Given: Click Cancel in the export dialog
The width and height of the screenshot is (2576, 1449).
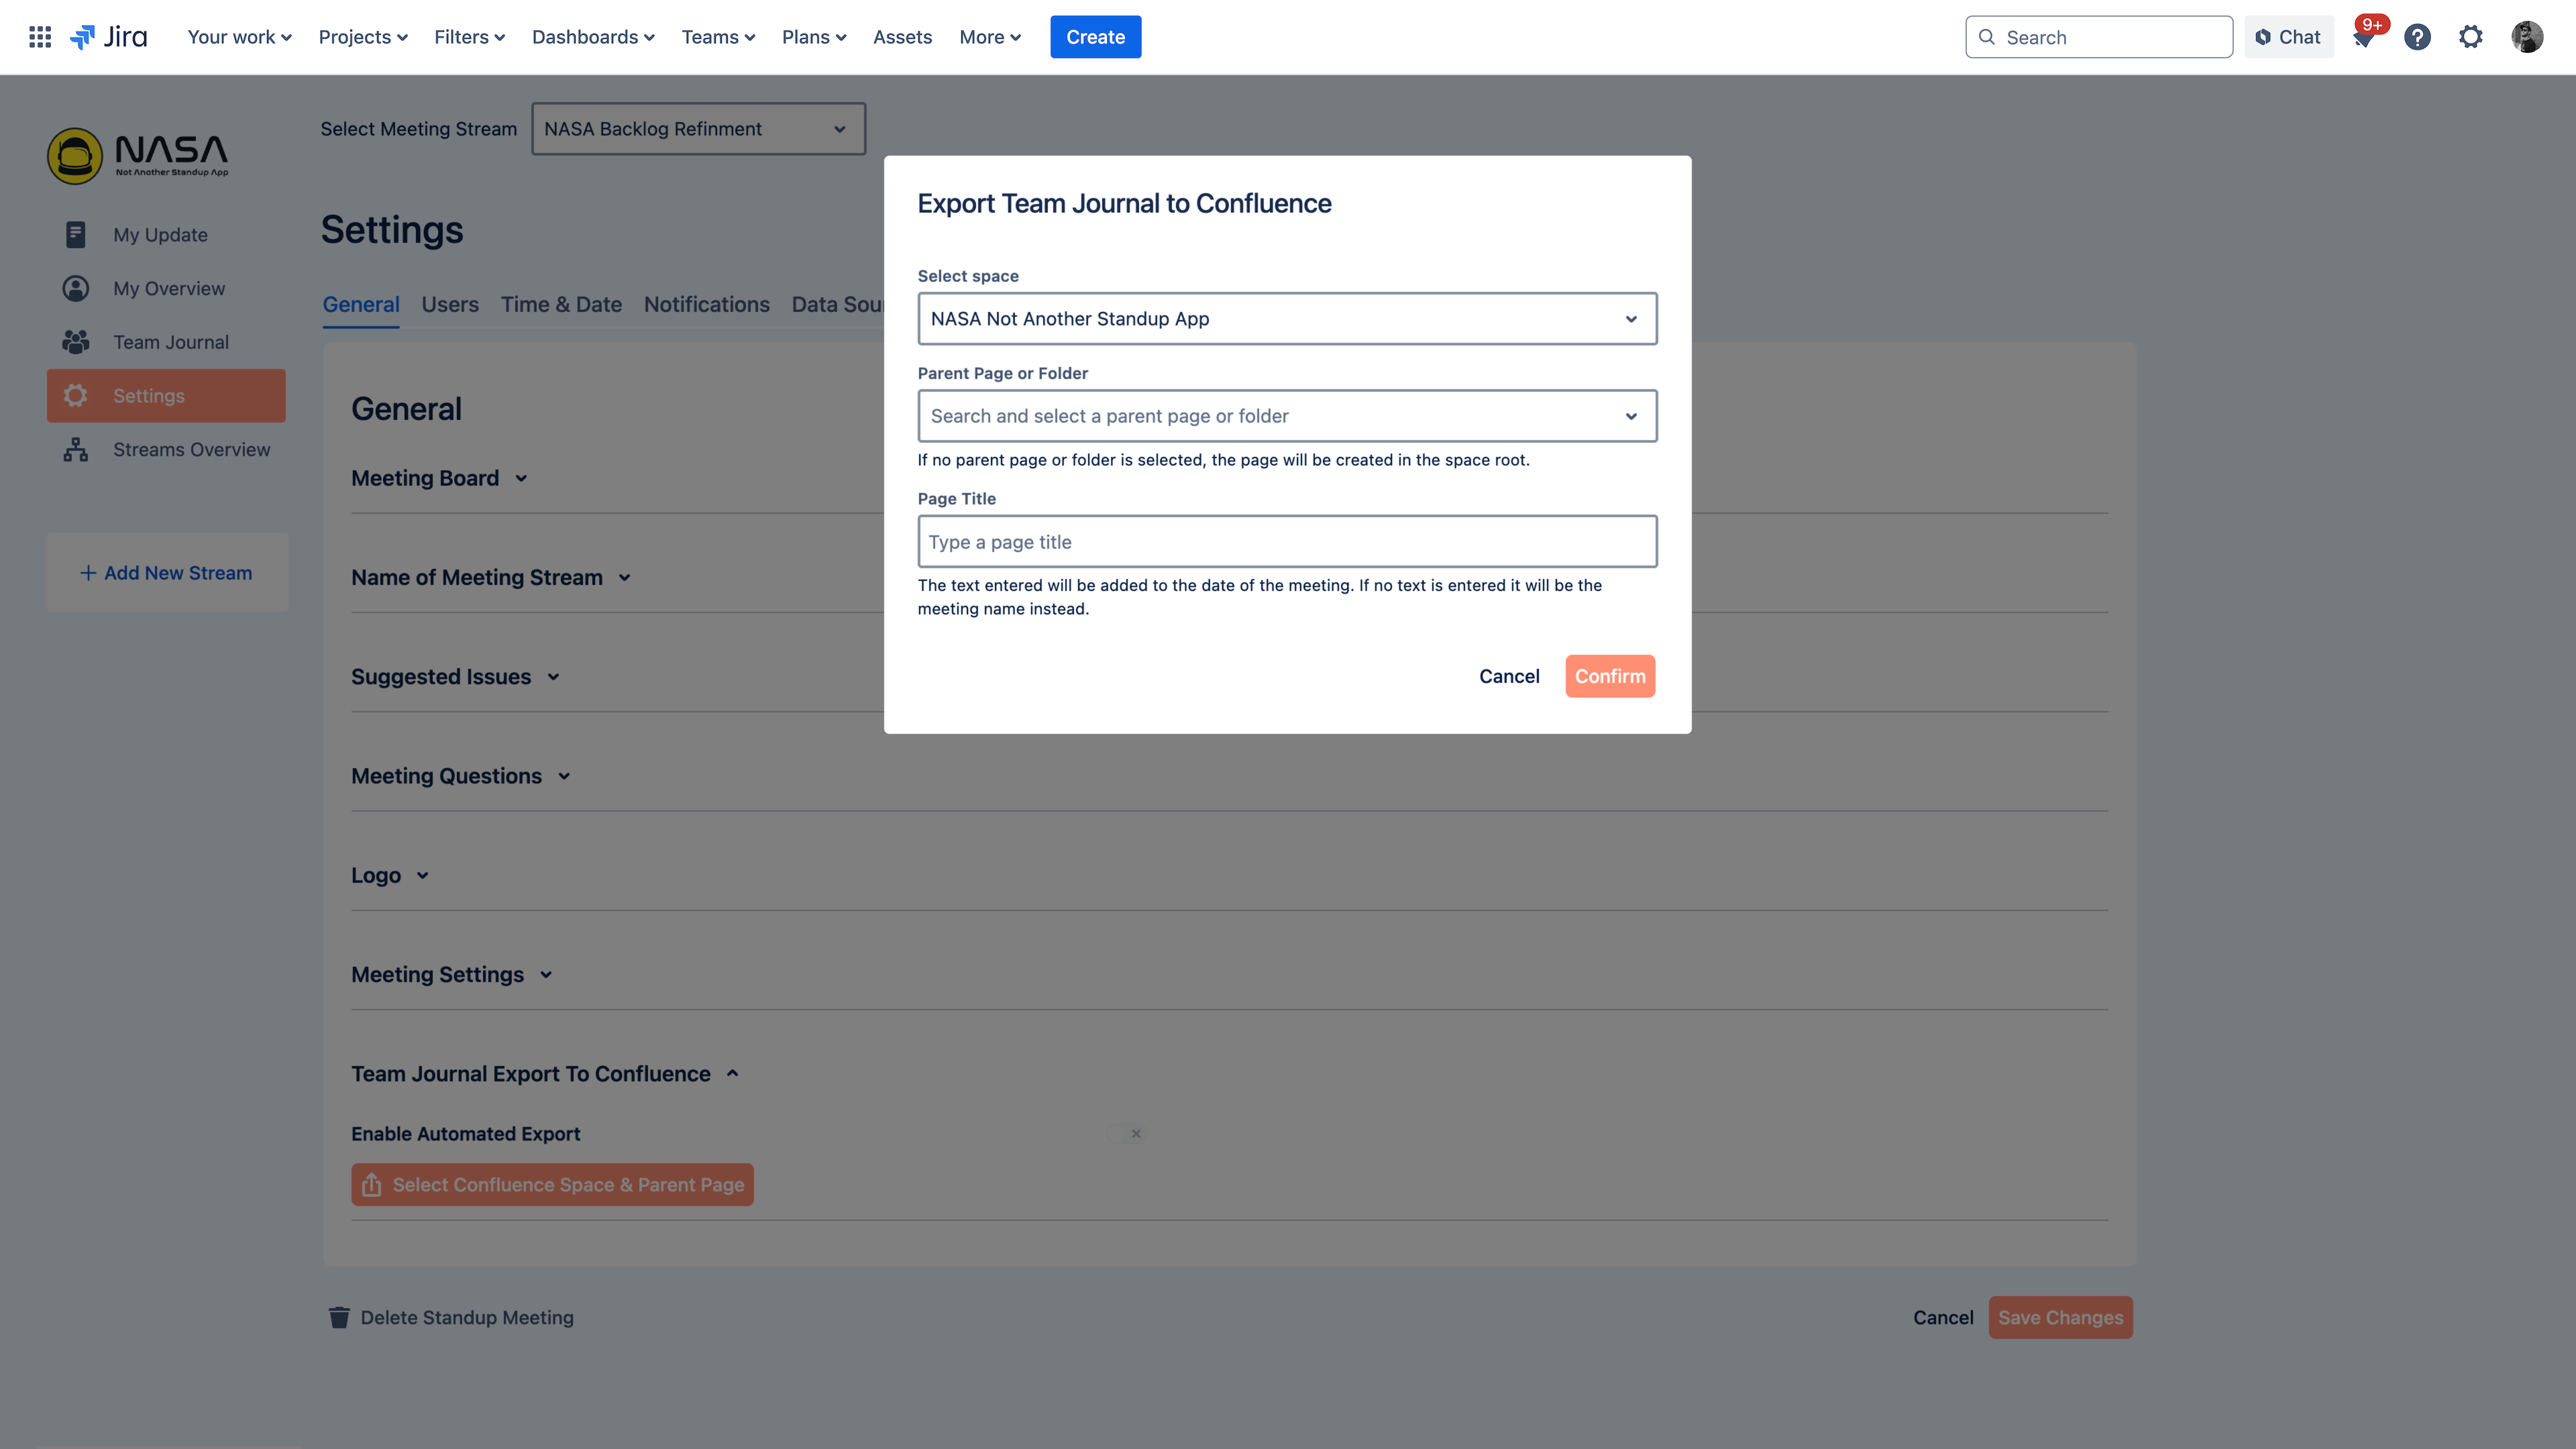Looking at the screenshot, I should (x=1509, y=676).
